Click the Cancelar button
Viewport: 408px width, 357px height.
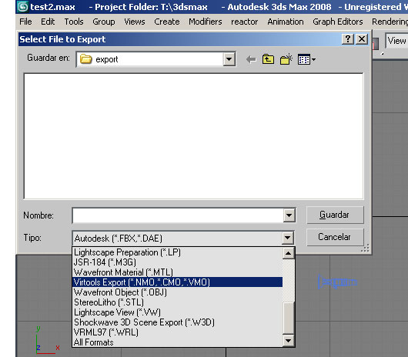(x=335, y=237)
